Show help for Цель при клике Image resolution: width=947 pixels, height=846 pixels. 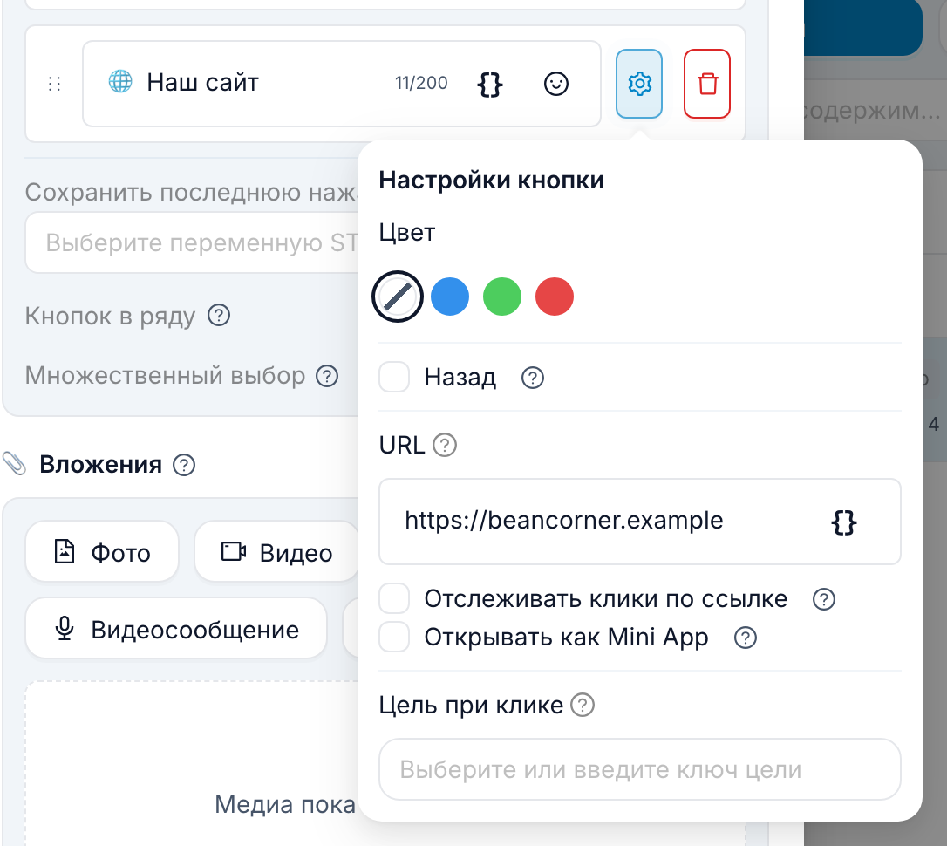583,705
